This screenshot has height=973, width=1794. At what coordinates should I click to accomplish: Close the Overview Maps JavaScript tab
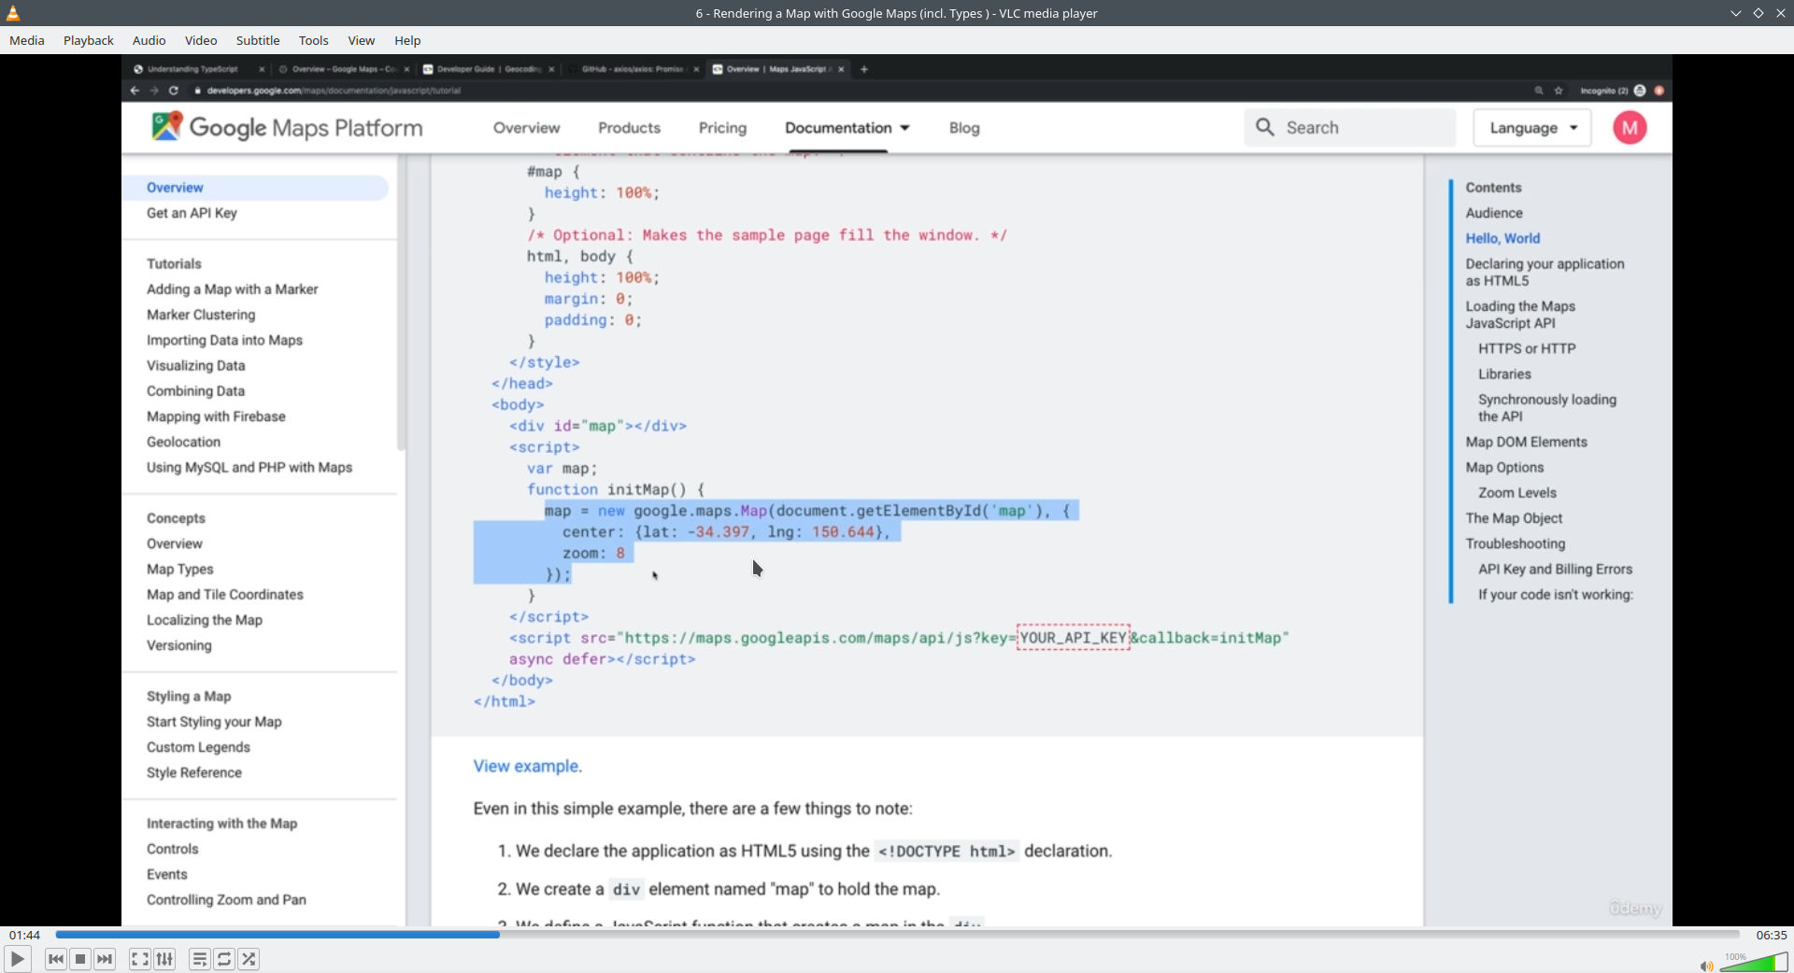pyautogui.click(x=841, y=69)
